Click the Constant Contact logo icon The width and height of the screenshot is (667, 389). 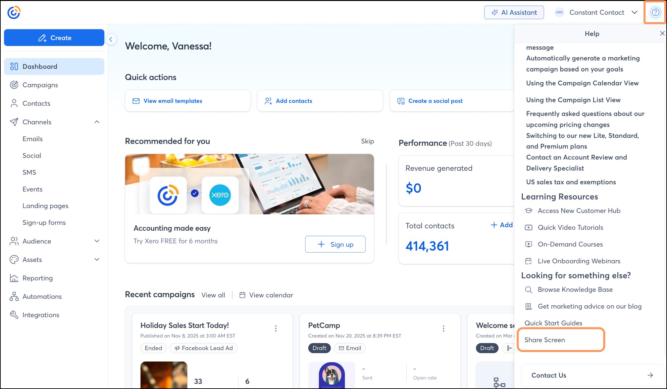pos(14,12)
